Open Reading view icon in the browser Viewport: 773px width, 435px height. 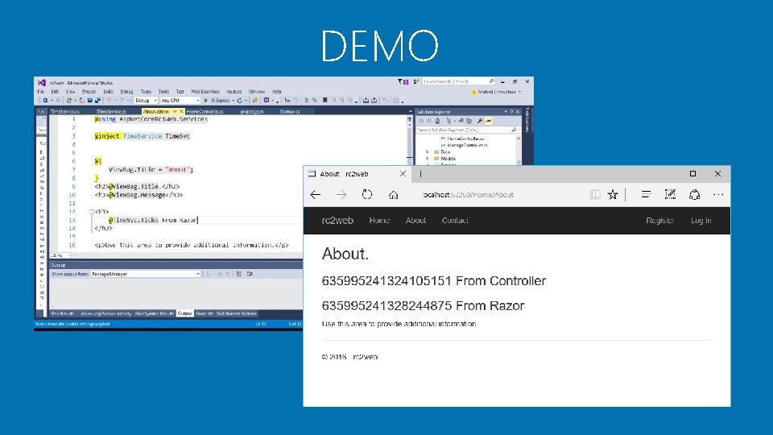[x=595, y=194]
